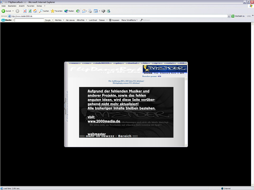Print the current page
254x190 pixels.
point(90,11)
